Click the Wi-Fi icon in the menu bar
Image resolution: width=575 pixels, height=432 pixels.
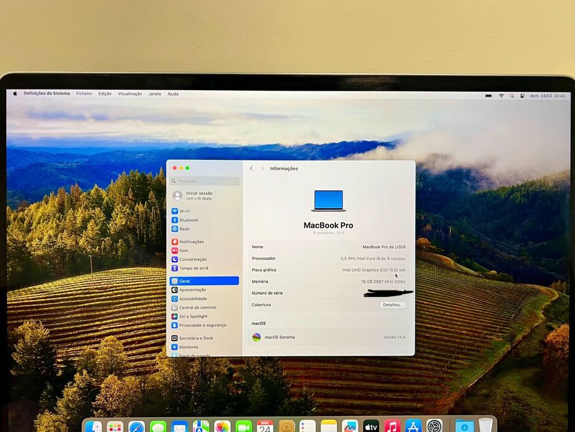click(x=501, y=96)
